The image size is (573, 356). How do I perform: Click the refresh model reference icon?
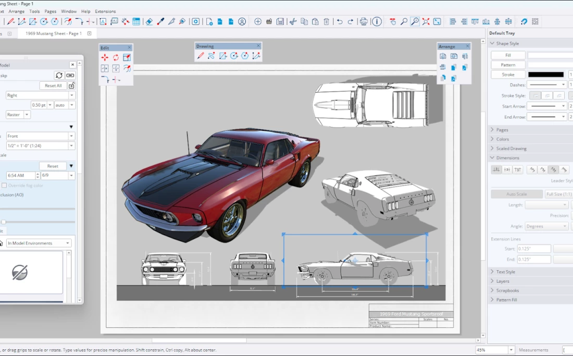coord(59,75)
